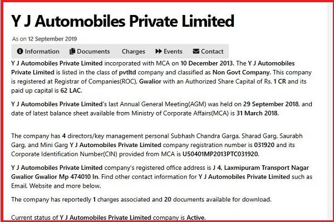Click the '29 September 2018' AGM date
This screenshot has width=334, height=222.
271,104
